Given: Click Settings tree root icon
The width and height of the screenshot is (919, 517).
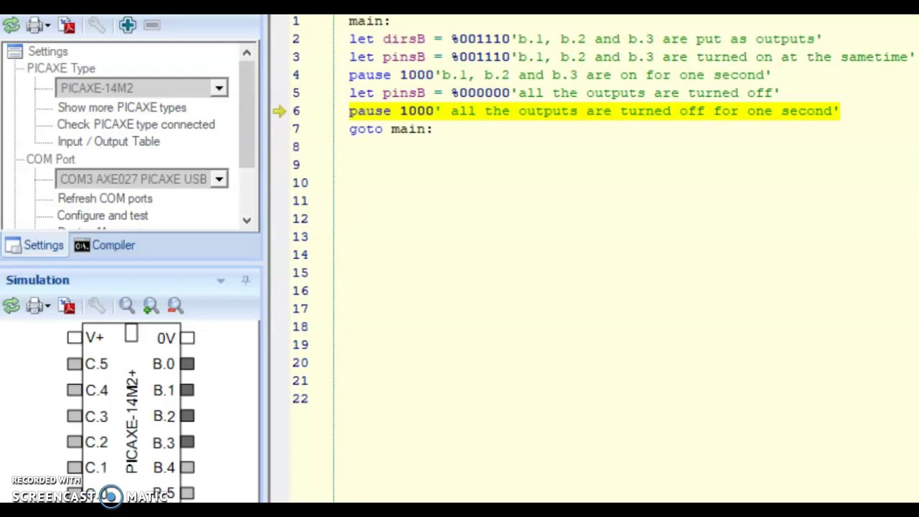Looking at the screenshot, I should (x=13, y=51).
